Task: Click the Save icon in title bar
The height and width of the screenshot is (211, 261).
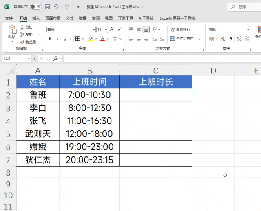Action: click(x=47, y=7)
